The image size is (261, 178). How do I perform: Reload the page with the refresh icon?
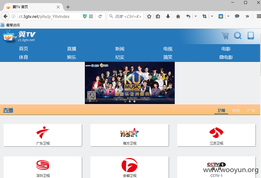100,16
